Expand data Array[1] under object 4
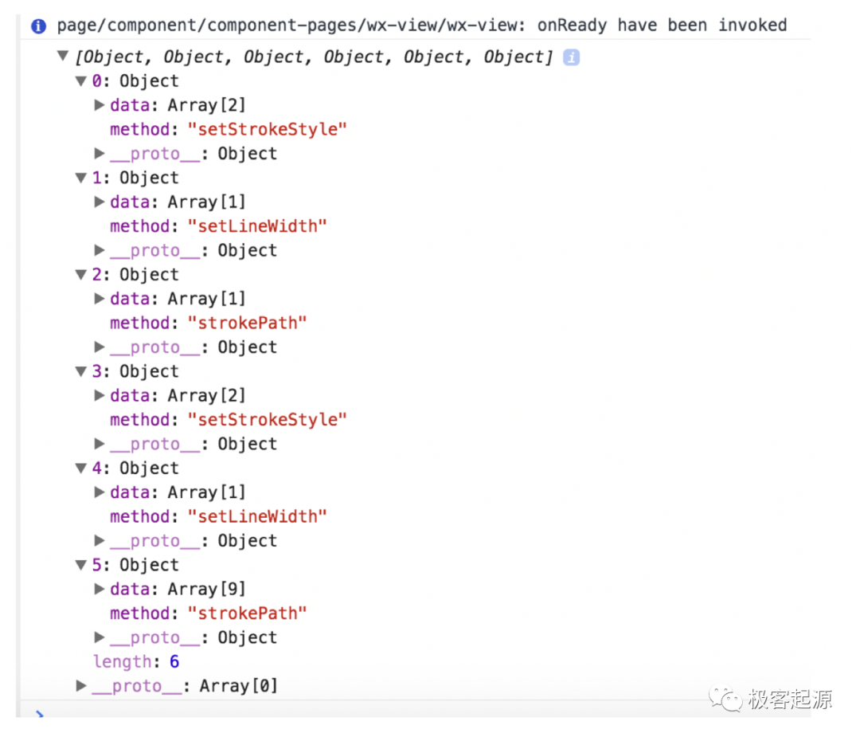The height and width of the screenshot is (737, 860). click(100, 492)
